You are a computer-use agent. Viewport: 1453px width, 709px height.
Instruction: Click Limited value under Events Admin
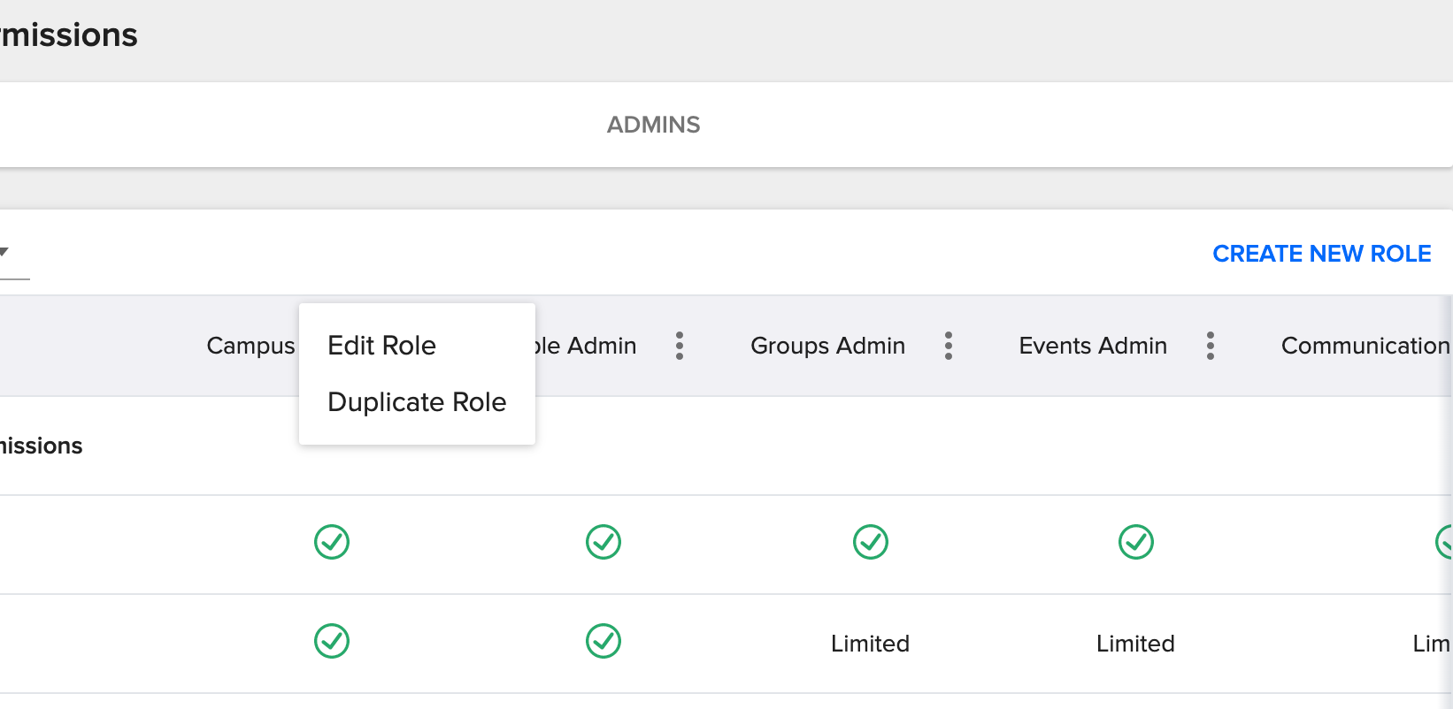(1135, 644)
